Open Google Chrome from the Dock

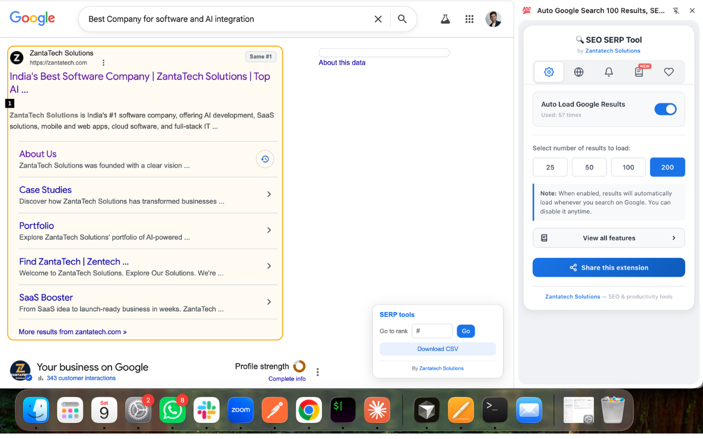309,410
